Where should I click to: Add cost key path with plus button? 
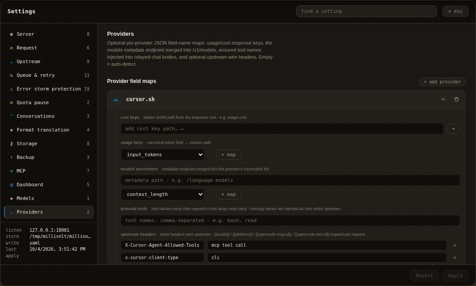tap(453, 128)
